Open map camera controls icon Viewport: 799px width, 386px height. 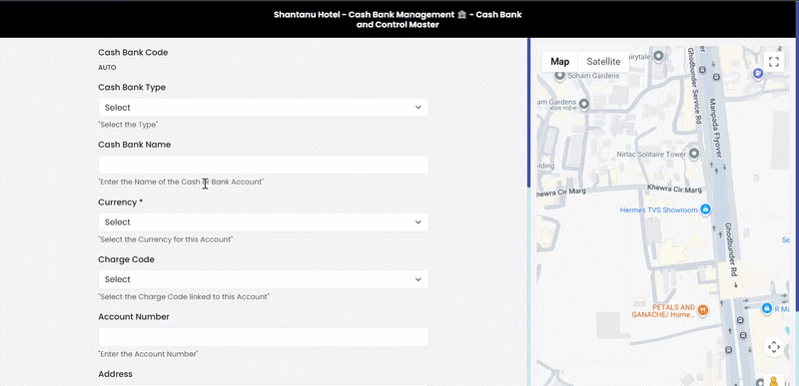(773, 347)
